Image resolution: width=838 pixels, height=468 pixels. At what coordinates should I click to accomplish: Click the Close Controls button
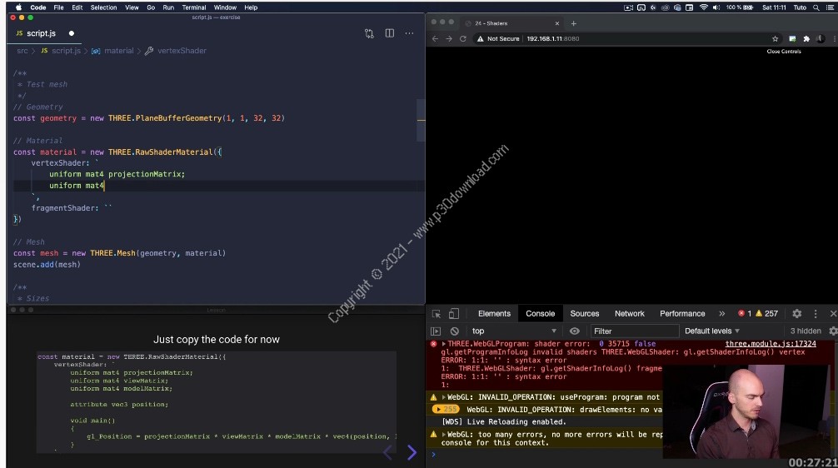pos(783,52)
